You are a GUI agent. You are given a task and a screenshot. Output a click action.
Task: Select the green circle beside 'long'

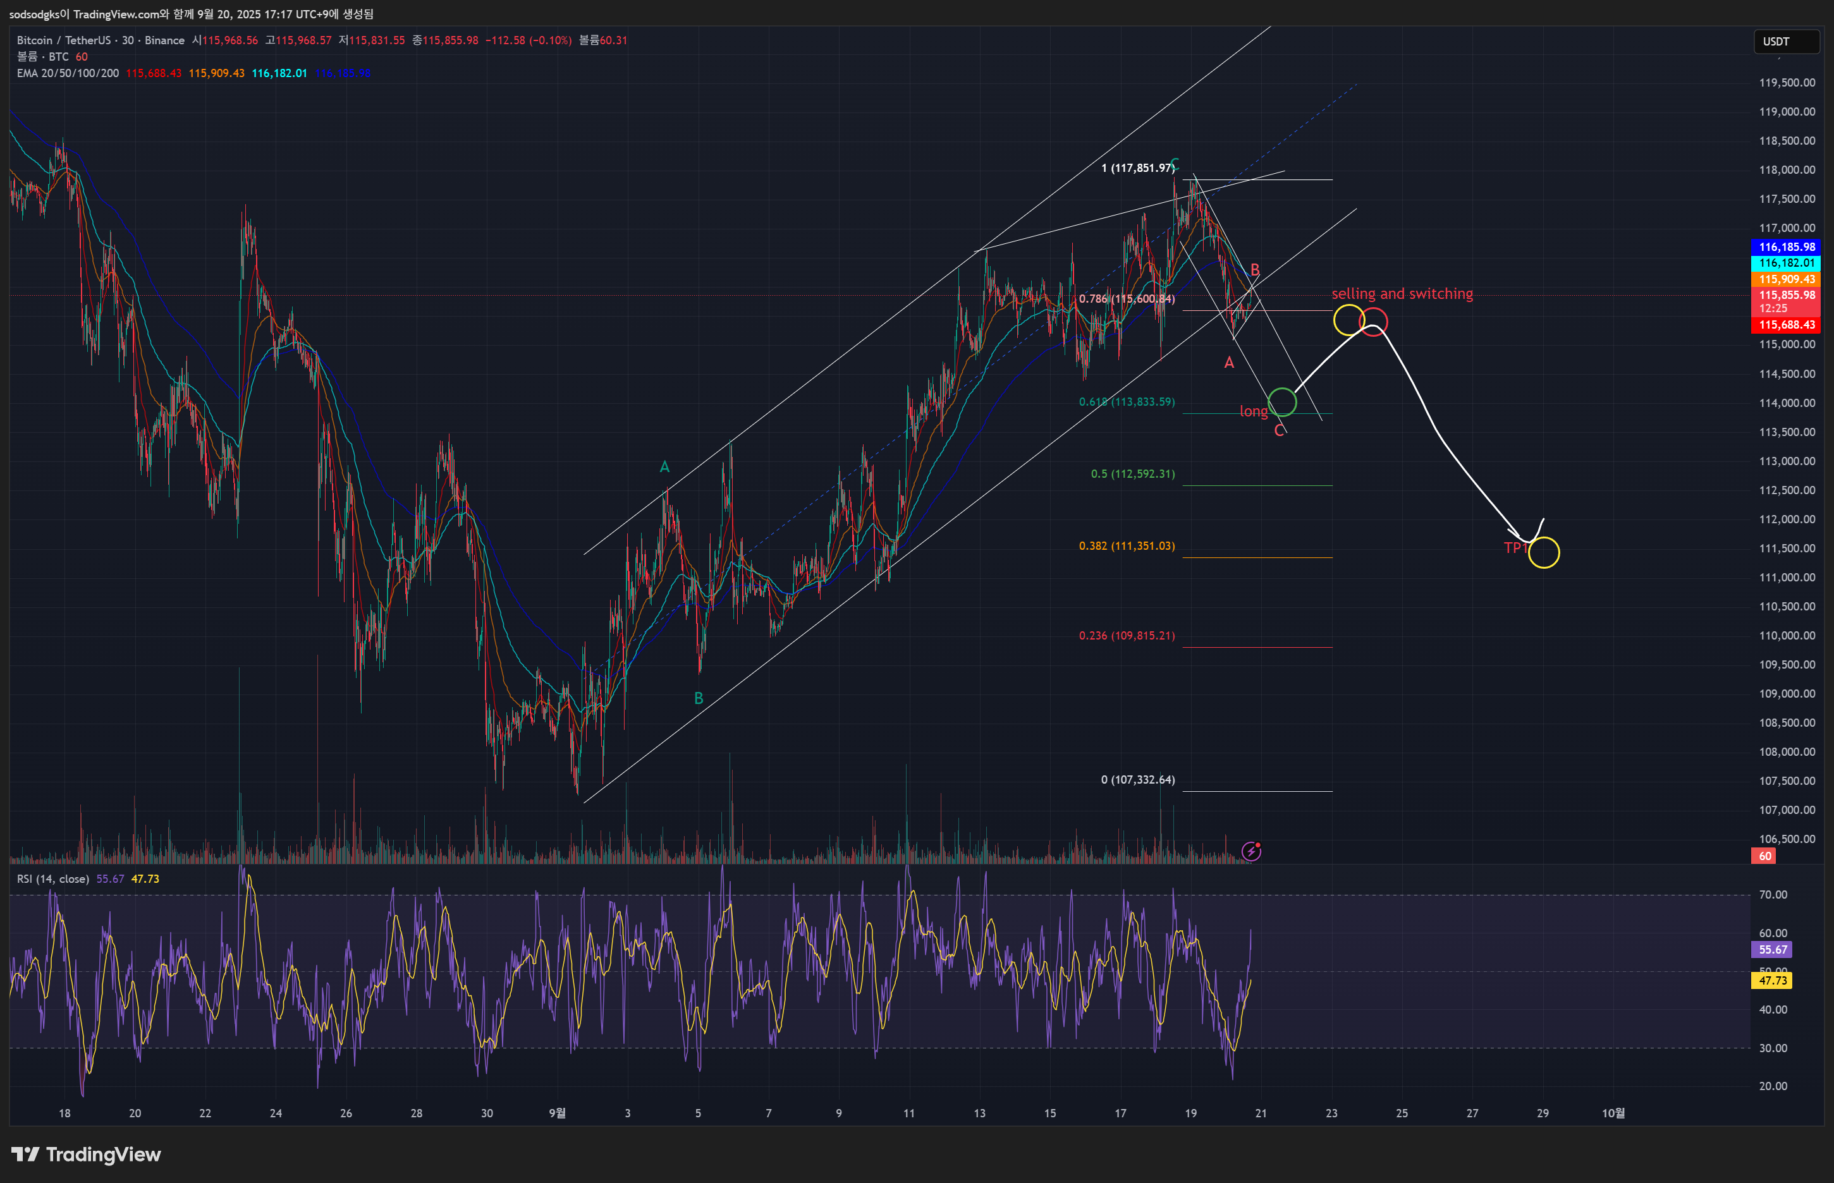tap(1281, 403)
